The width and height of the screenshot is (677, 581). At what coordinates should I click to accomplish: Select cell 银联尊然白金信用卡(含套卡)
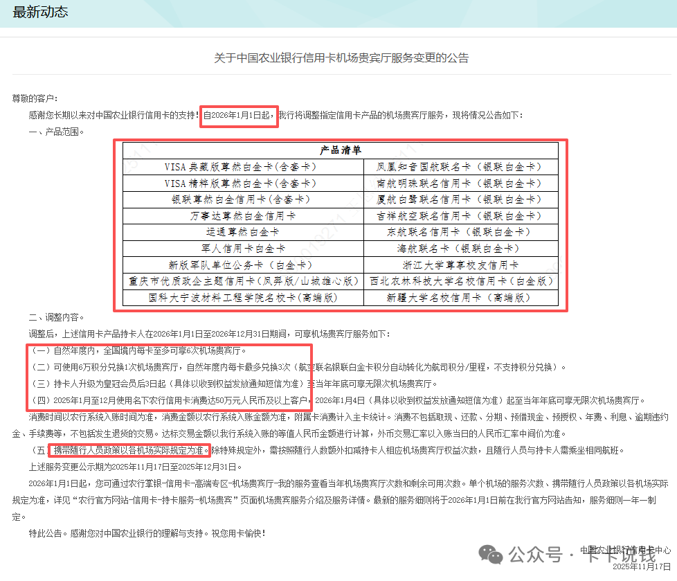(243, 199)
